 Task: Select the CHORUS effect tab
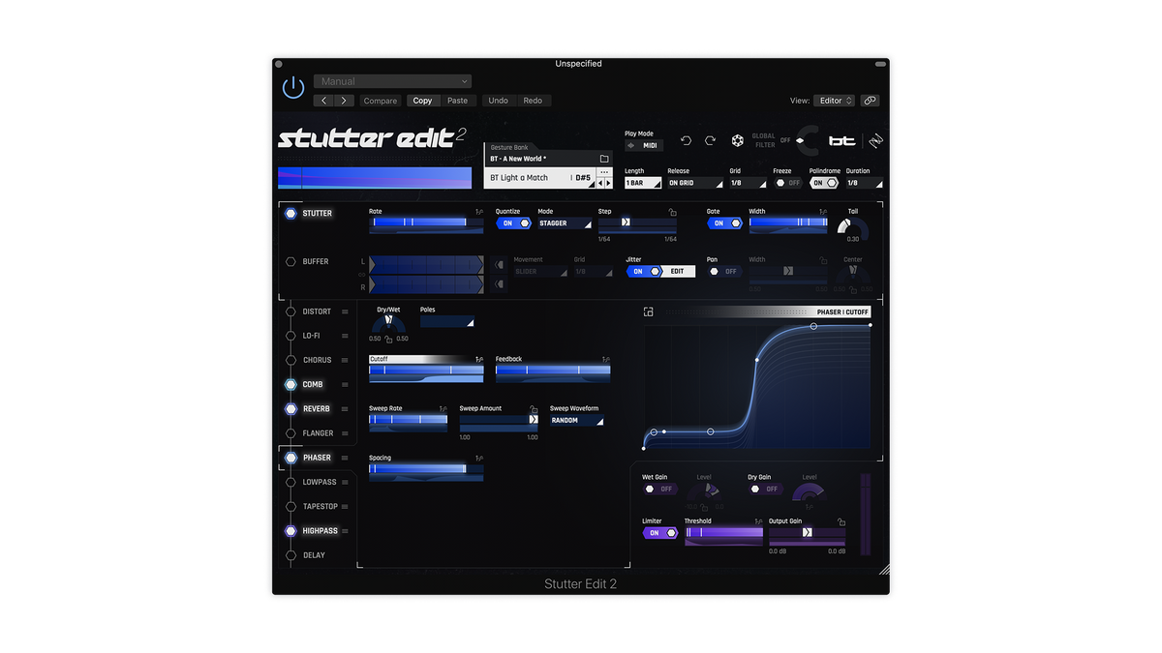click(x=317, y=360)
